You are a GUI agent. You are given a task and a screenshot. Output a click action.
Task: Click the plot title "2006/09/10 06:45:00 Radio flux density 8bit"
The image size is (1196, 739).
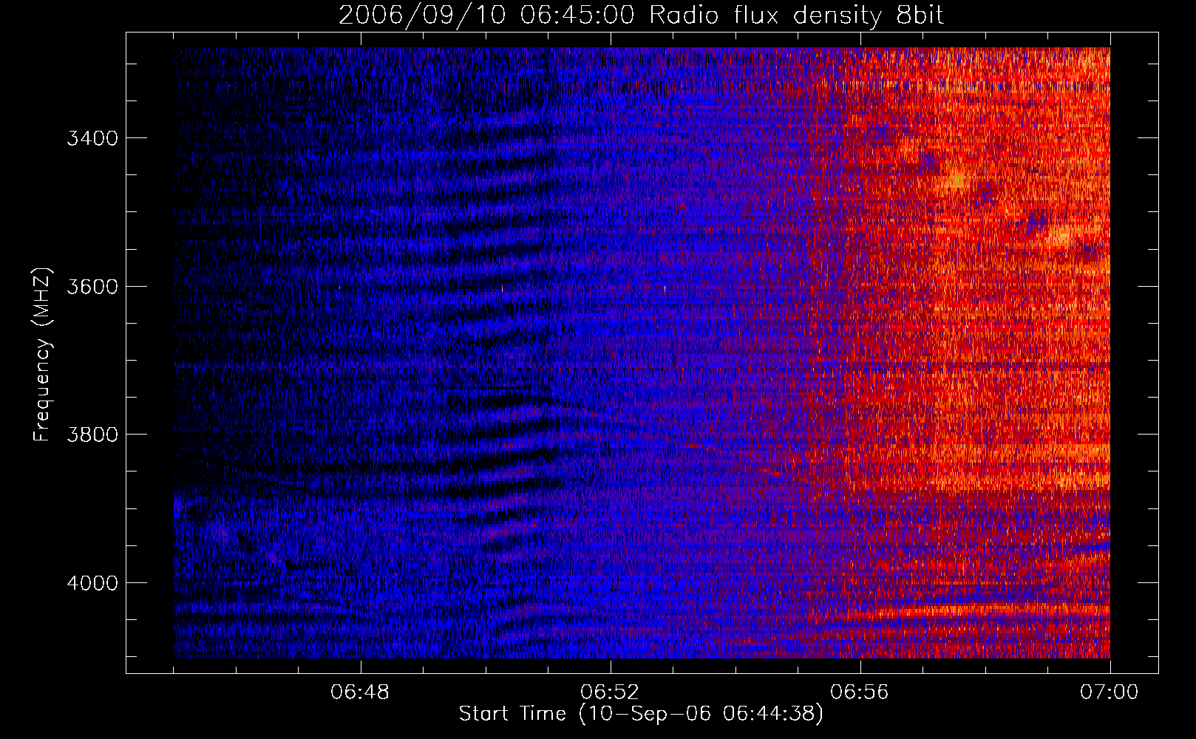coord(641,15)
